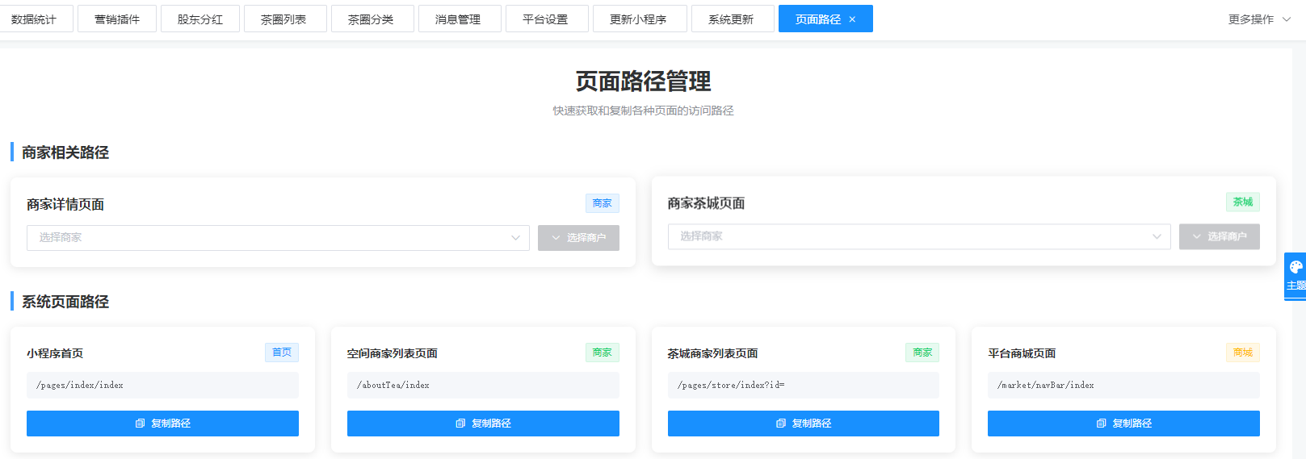Open the 消息管理 tab
1306x459 pixels.
(x=458, y=19)
